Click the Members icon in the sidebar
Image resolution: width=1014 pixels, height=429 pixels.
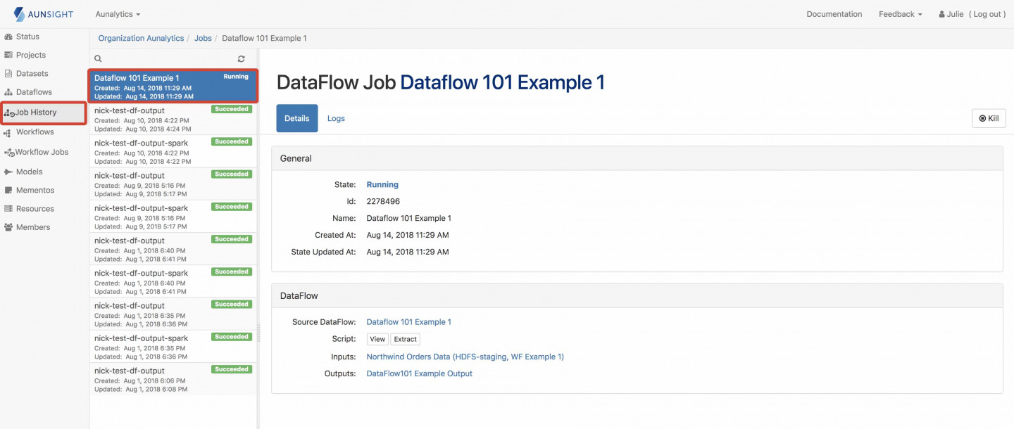[x=8, y=227]
